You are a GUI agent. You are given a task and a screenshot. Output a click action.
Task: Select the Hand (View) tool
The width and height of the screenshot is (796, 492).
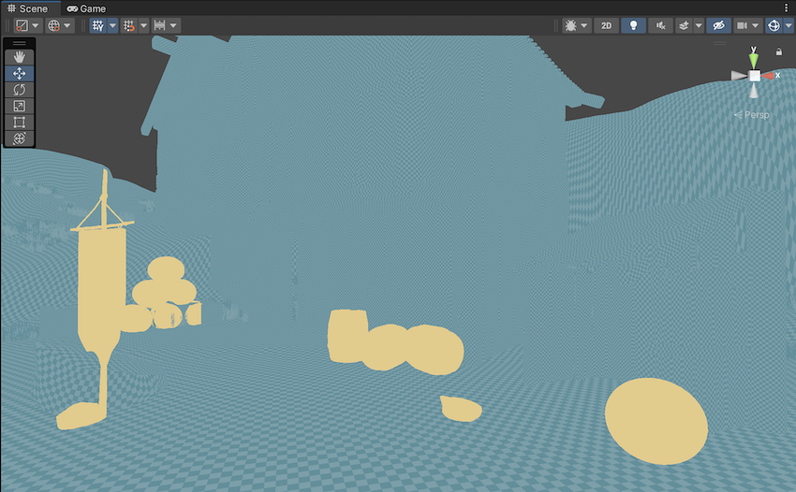click(20, 57)
